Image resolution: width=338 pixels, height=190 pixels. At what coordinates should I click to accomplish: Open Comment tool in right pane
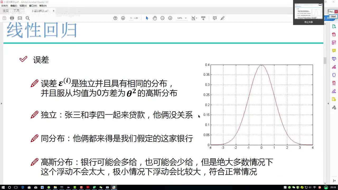[x=334, y=51]
